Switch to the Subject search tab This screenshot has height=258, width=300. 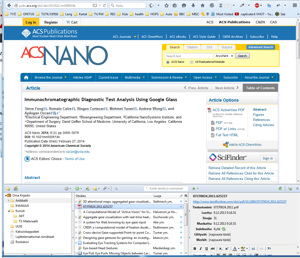coord(227,47)
